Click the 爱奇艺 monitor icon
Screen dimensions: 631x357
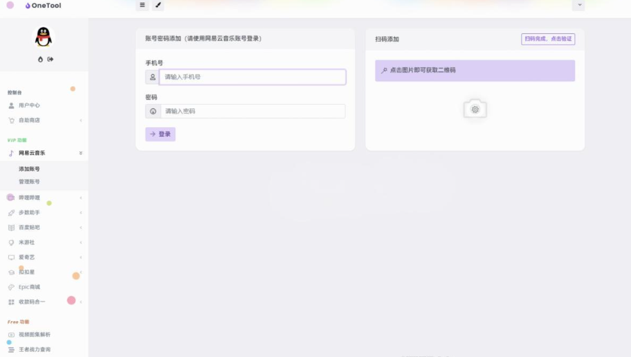click(12, 257)
